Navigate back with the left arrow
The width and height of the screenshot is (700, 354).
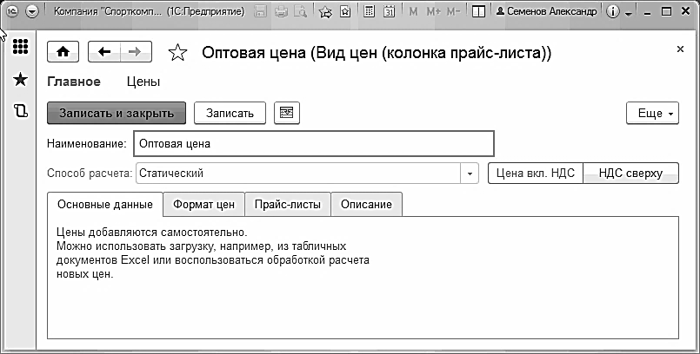pyautogui.click(x=105, y=52)
